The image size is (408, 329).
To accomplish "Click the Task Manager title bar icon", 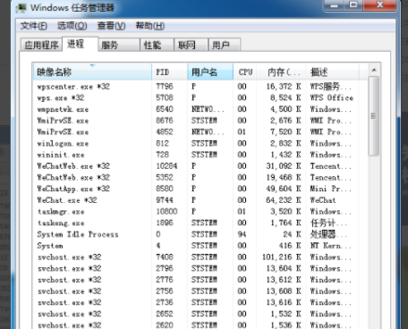I will click(x=21, y=8).
